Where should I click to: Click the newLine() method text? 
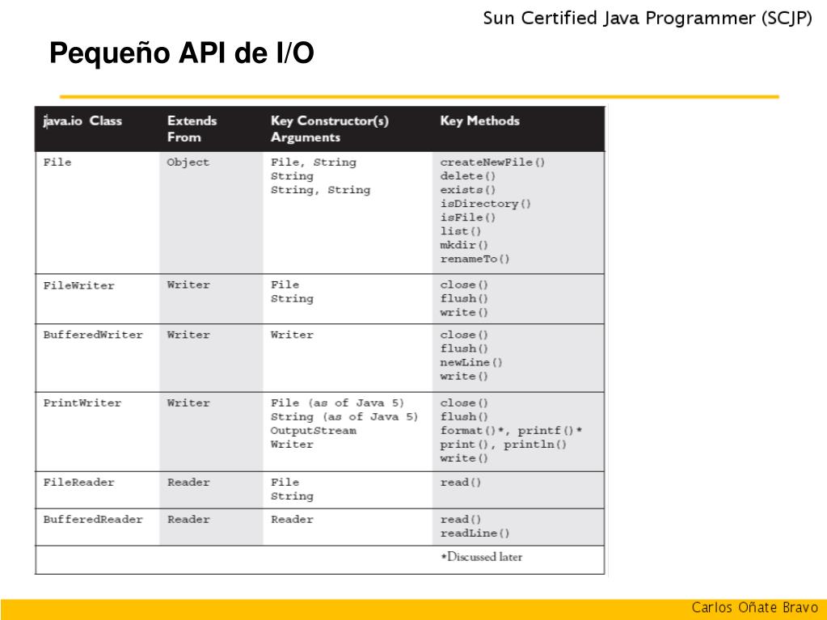coord(471,362)
